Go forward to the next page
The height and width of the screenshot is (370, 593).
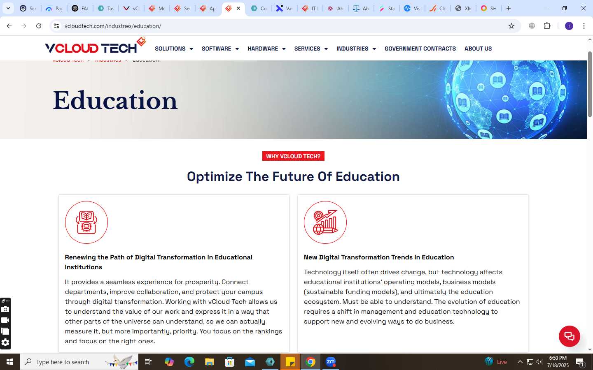tap(24, 26)
